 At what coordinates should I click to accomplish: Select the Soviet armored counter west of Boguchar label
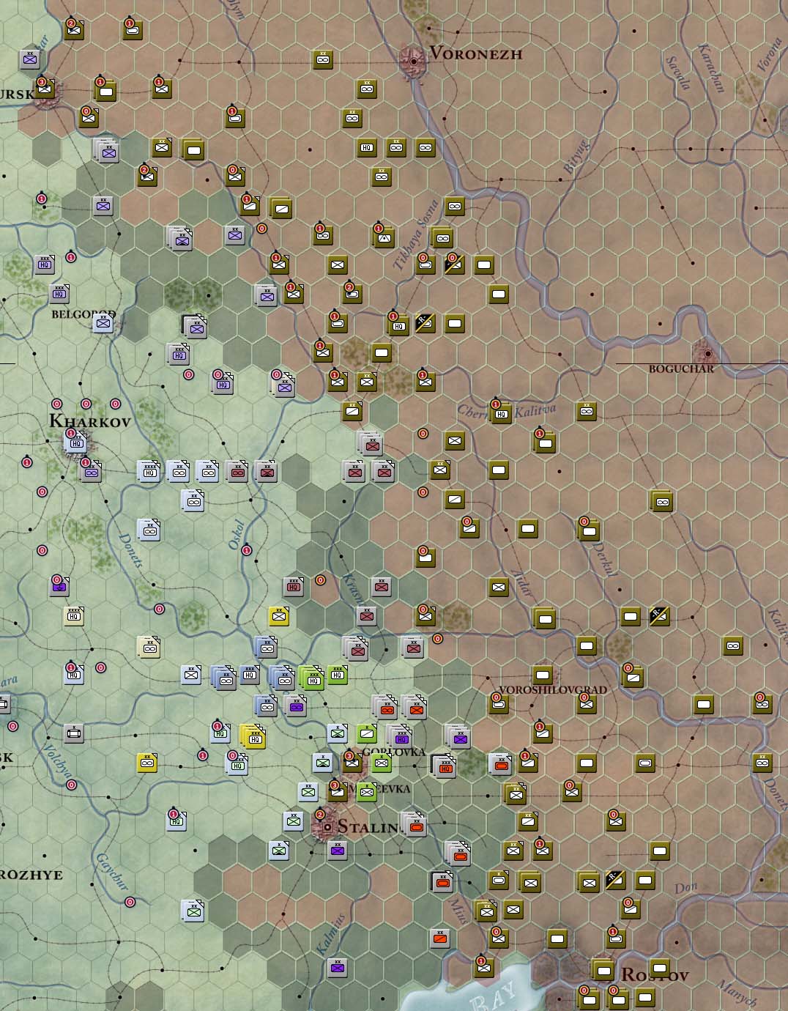coord(586,412)
